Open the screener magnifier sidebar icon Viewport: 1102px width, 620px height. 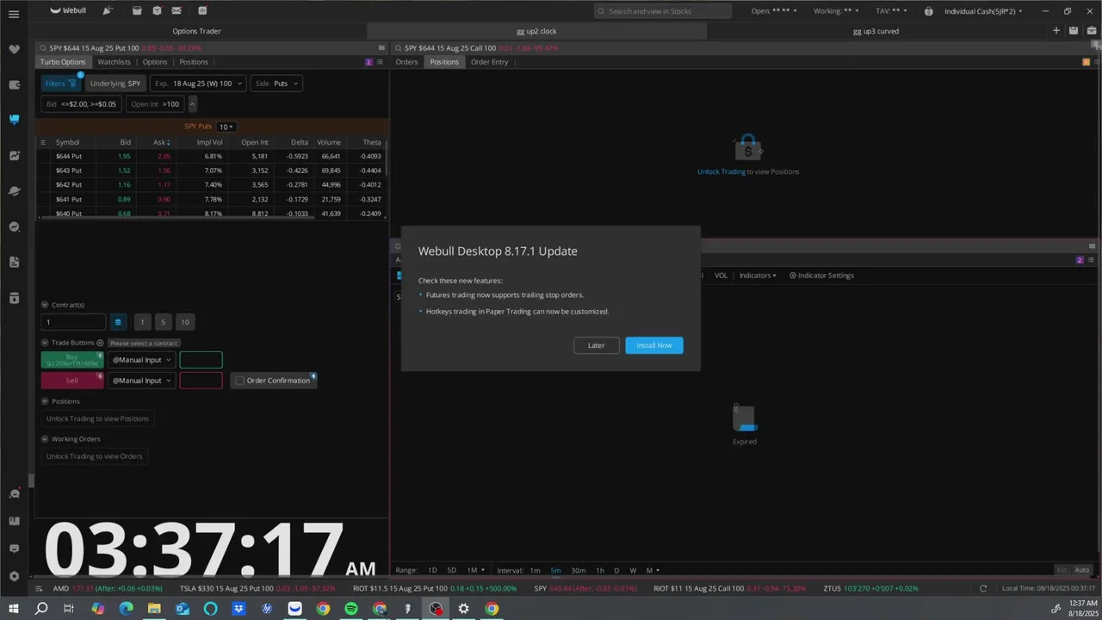pyautogui.click(x=14, y=226)
